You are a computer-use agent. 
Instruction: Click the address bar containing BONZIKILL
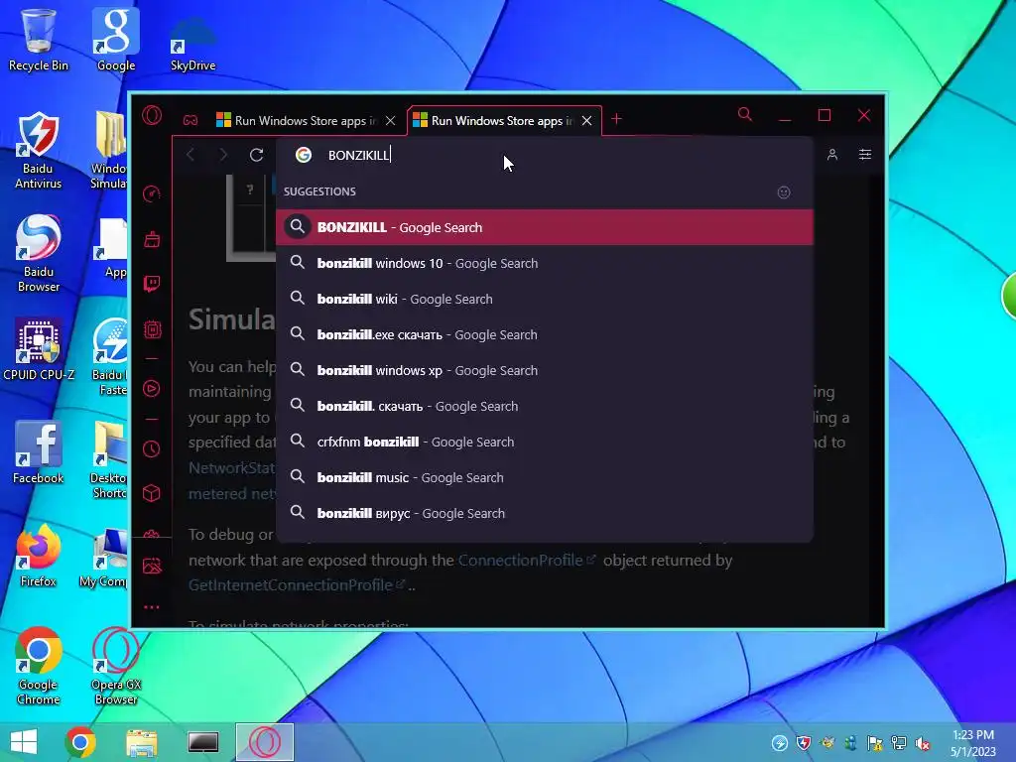coord(545,155)
